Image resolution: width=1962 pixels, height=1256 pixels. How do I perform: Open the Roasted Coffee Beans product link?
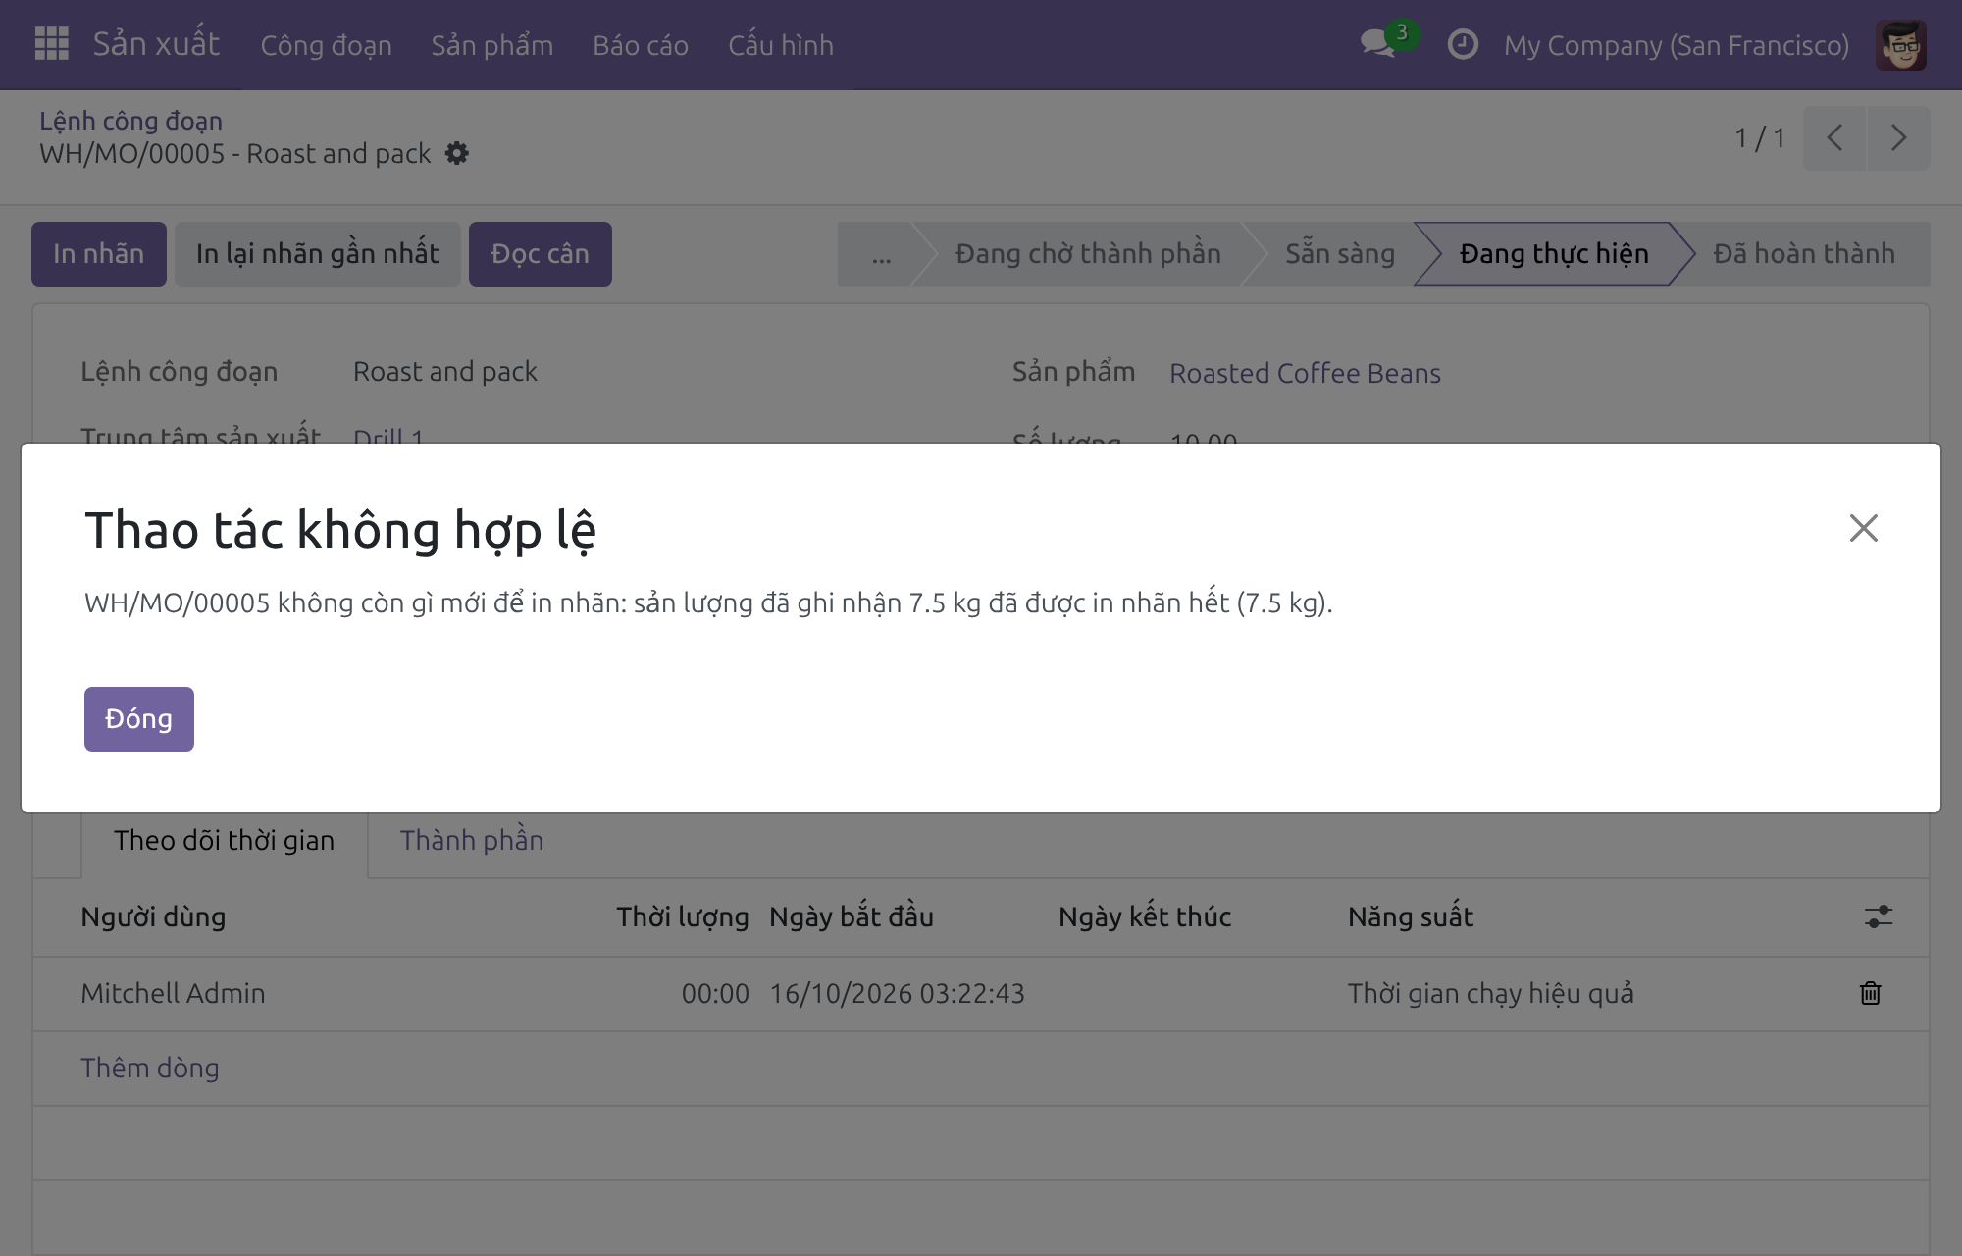1305,373
